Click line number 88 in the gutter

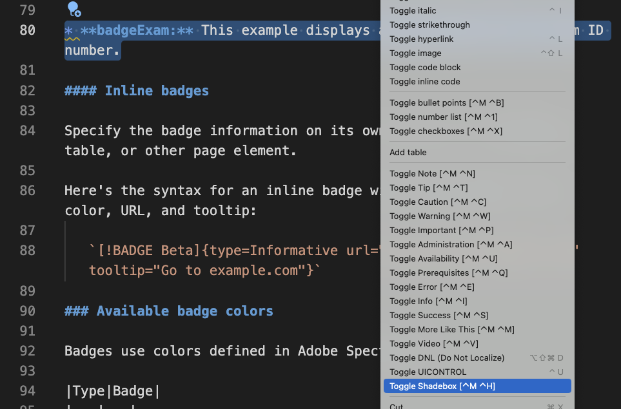coord(26,251)
